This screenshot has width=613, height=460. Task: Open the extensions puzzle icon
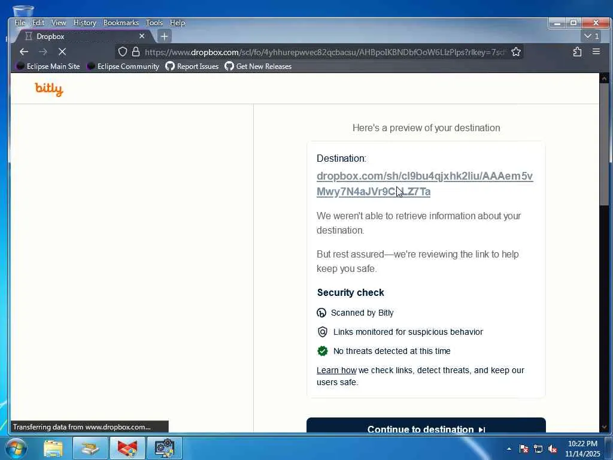(x=577, y=52)
